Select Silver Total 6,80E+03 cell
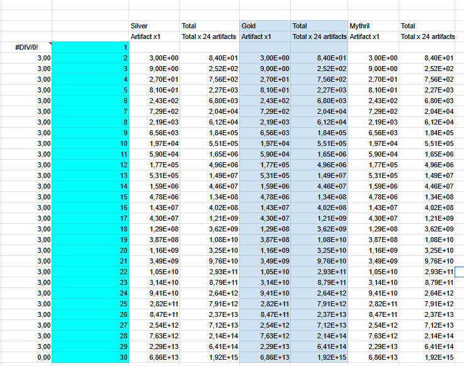Viewport: 464px width, 366px height. coord(210,101)
